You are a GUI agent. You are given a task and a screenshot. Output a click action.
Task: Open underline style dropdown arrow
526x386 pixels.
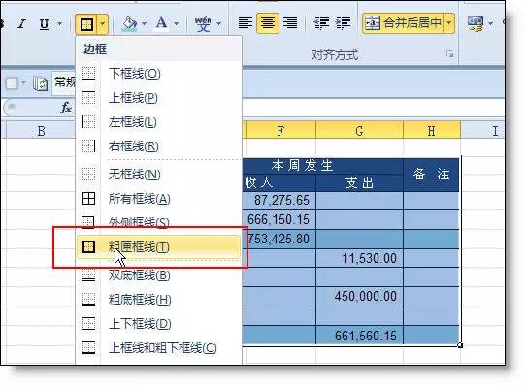coord(59,24)
